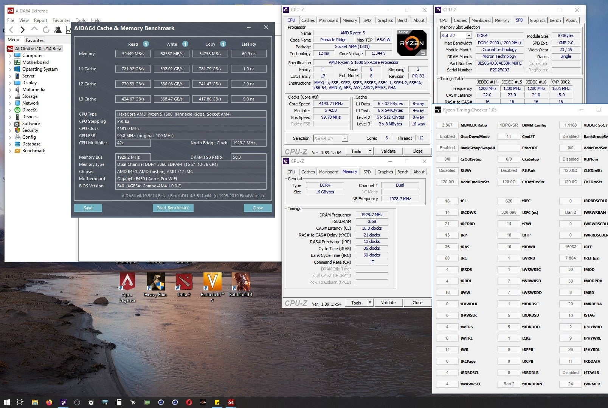
Task: Expand the Operating System tree node
Action: pos(10,69)
